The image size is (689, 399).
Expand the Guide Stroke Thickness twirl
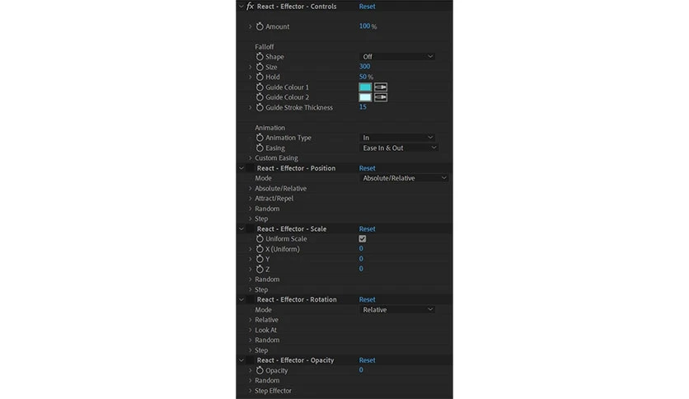click(251, 107)
